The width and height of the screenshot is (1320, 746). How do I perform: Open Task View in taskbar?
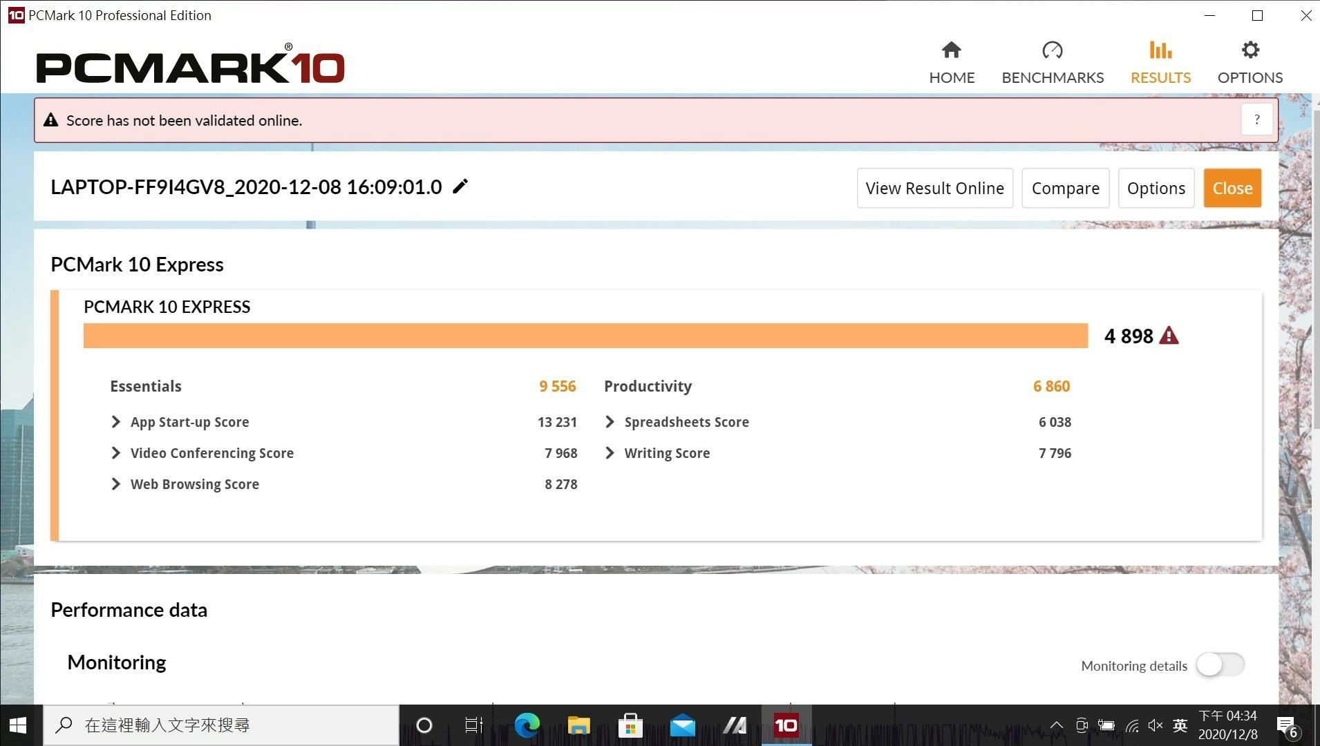pyautogui.click(x=473, y=725)
